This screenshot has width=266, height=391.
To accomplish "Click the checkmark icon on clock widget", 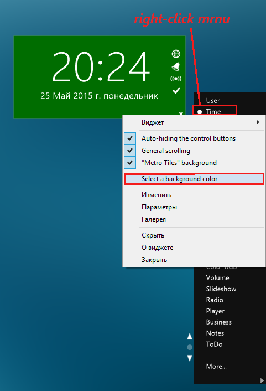I will click(x=176, y=90).
